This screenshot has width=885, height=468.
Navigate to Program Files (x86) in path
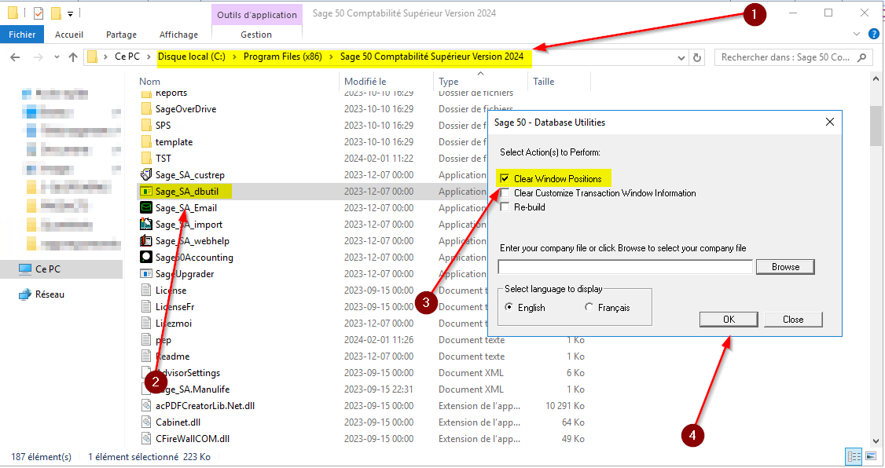[x=283, y=57]
